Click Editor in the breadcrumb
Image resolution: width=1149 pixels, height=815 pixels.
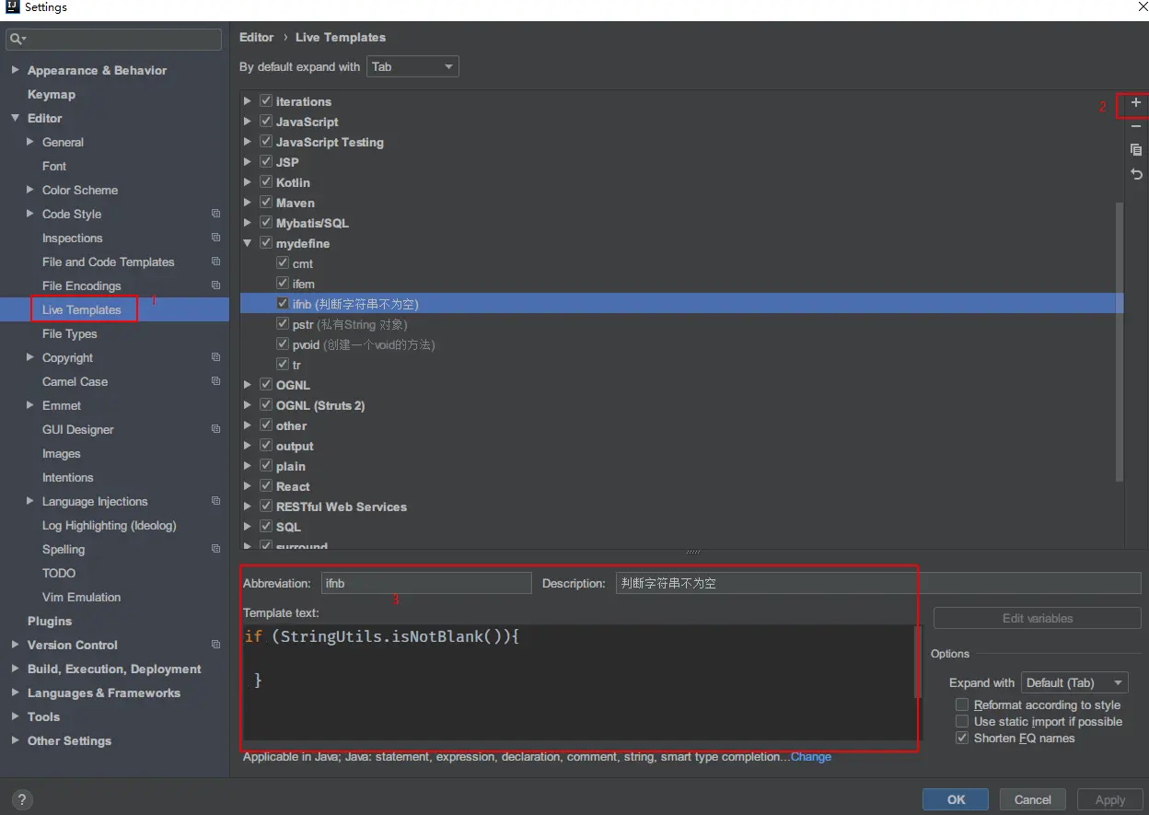coord(256,37)
